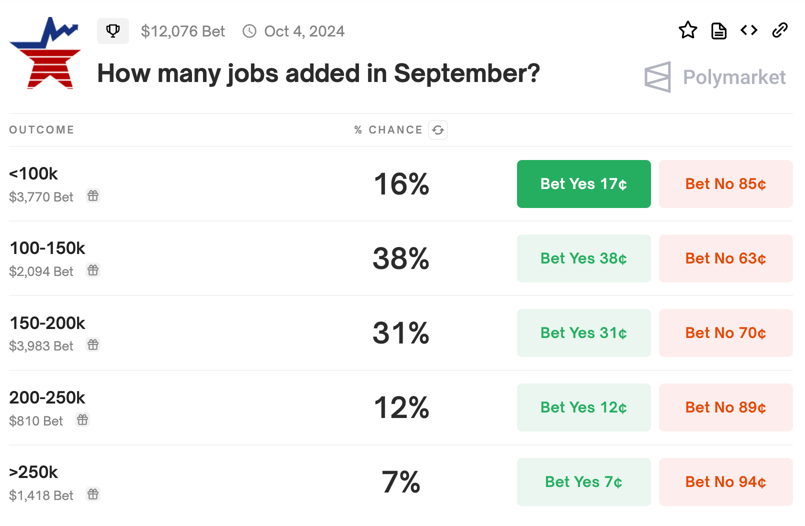
Task: Open the document resolution details icon
Action: tap(718, 30)
